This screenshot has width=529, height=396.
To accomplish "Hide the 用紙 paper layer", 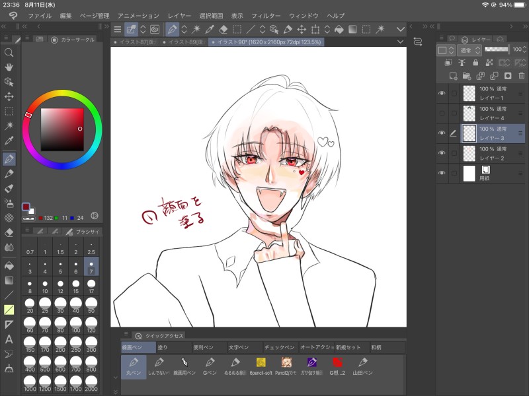I will 442,173.
